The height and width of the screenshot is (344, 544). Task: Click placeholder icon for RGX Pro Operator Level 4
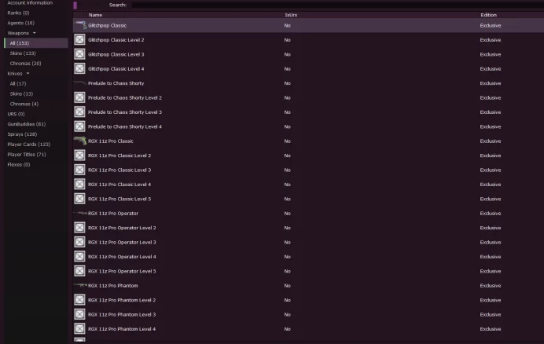pyautogui.click(x=80, y=257)
